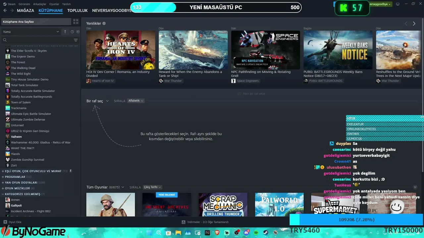This screenshot has height=238, width=424.
Task: Select the Trackmania game icon
Action: pyautogui.click(x=8, y=108)
